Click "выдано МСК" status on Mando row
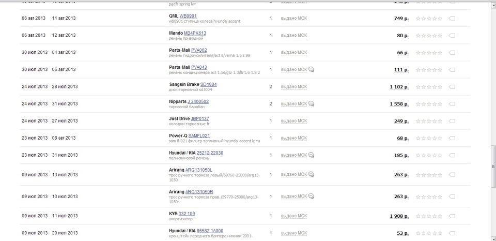 [293, 36]
